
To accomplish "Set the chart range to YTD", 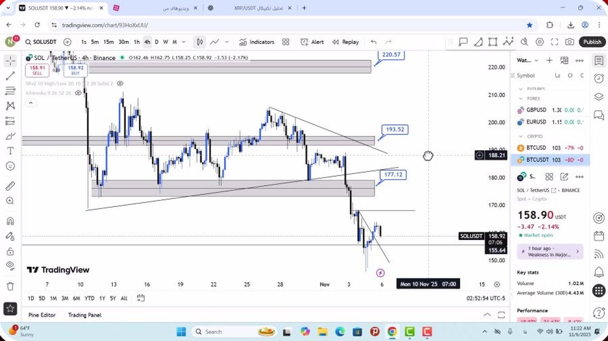I will 90,299.
